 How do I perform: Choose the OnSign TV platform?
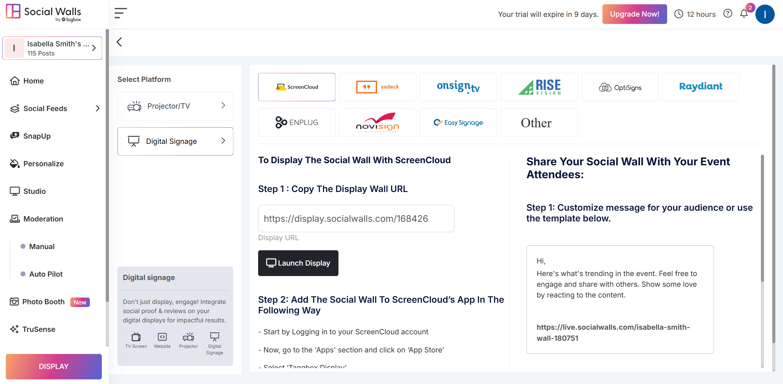[x=458, y=87]
